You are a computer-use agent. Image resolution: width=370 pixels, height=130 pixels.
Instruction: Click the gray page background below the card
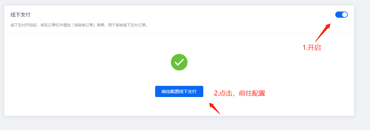tap(179, 123)
